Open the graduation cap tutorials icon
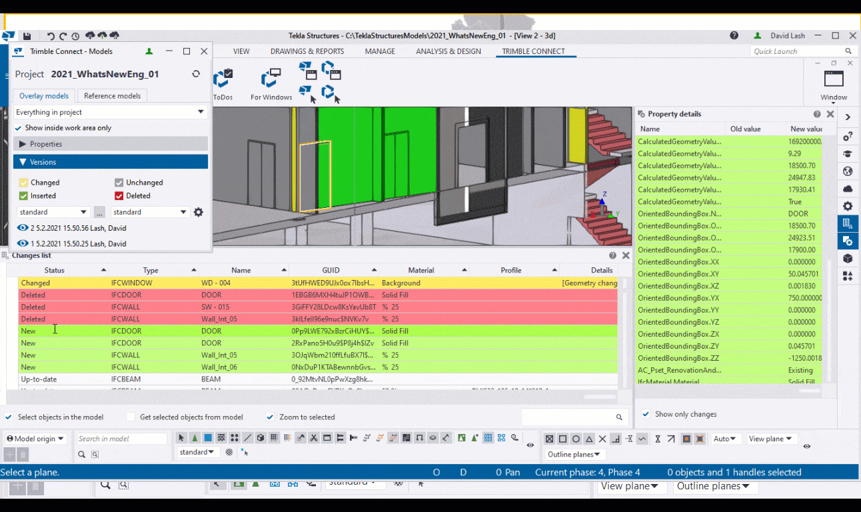This screenshot has height=512, width=861. pos(848,154)
